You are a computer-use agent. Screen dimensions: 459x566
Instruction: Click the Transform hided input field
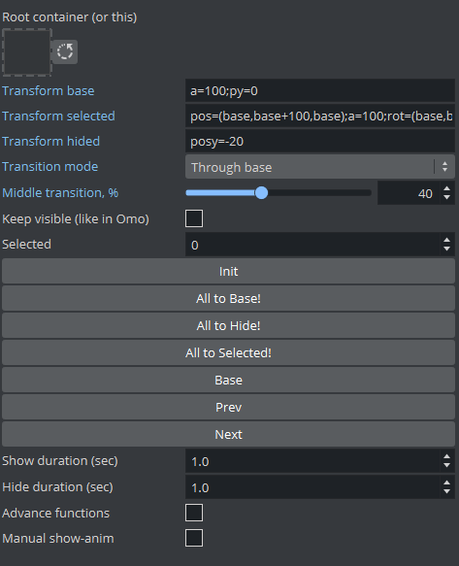320,141
